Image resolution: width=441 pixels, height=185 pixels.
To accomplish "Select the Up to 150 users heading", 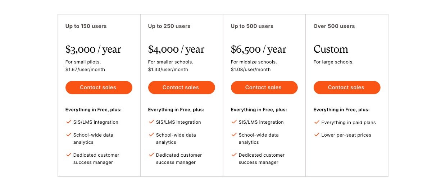I will tap(86, 26).
